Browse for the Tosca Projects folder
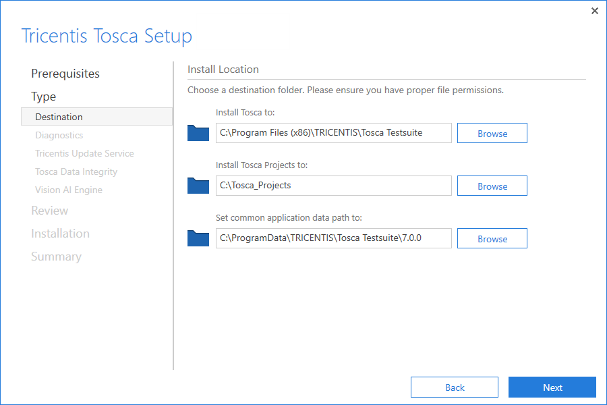Screen dimensions: 607x405 [x=492, y=186]
